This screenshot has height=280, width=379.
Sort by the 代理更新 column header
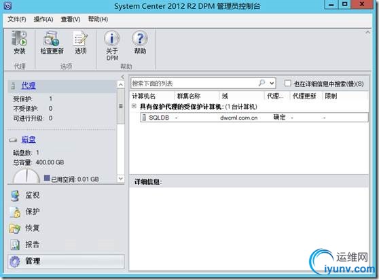pos(306,96)
